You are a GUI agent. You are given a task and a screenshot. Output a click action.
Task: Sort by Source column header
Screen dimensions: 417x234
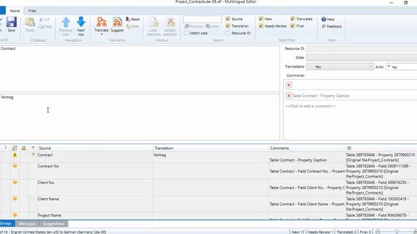95,148
